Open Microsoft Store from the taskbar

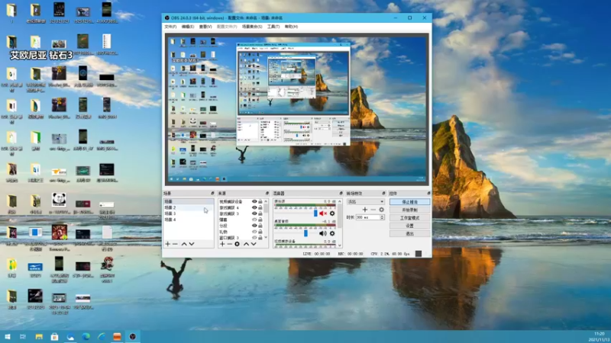(54, 336)
